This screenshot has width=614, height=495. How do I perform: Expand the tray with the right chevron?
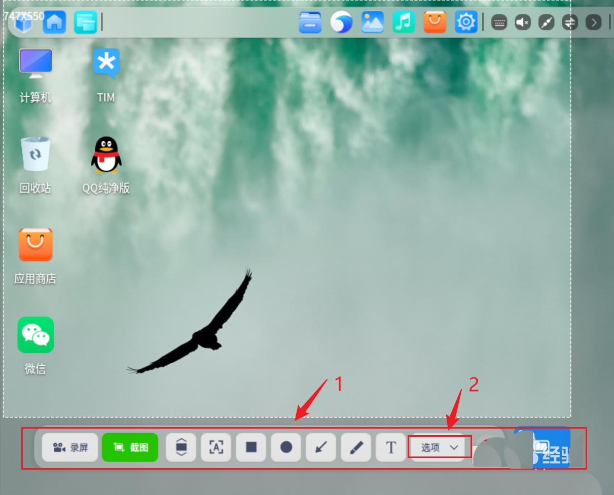coord(594,22)
